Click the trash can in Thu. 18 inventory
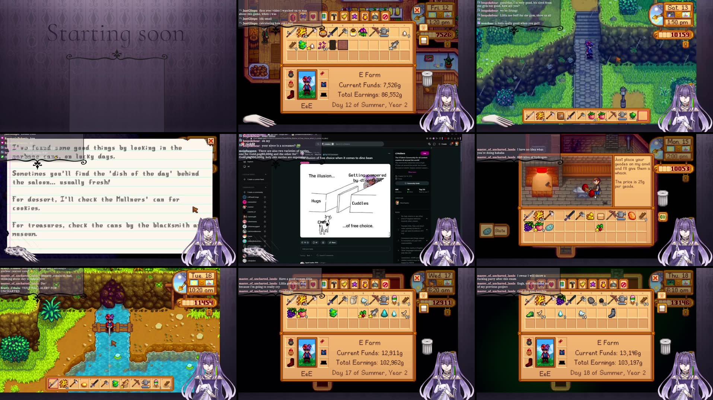The width and height of the screenshot is (713, 400). click(665, 346)
